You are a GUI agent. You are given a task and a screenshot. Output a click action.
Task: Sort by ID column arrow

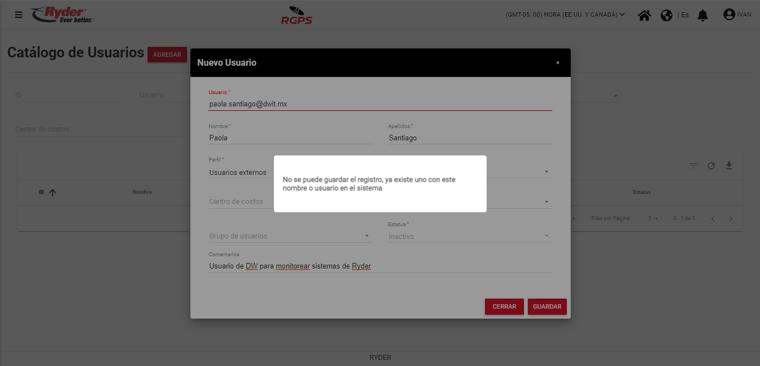53,192
